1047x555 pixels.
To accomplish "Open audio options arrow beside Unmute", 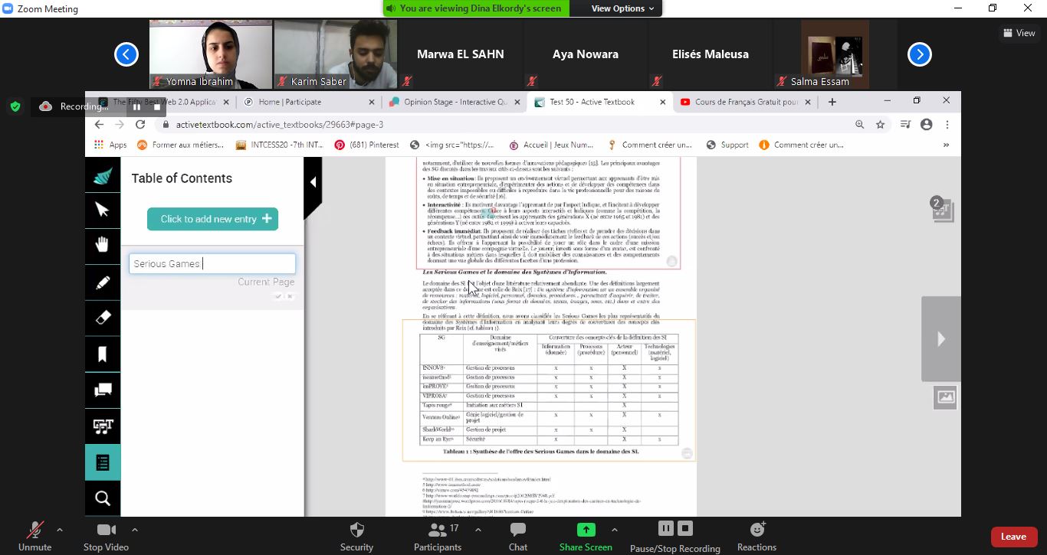I will (x=60, y=529).
